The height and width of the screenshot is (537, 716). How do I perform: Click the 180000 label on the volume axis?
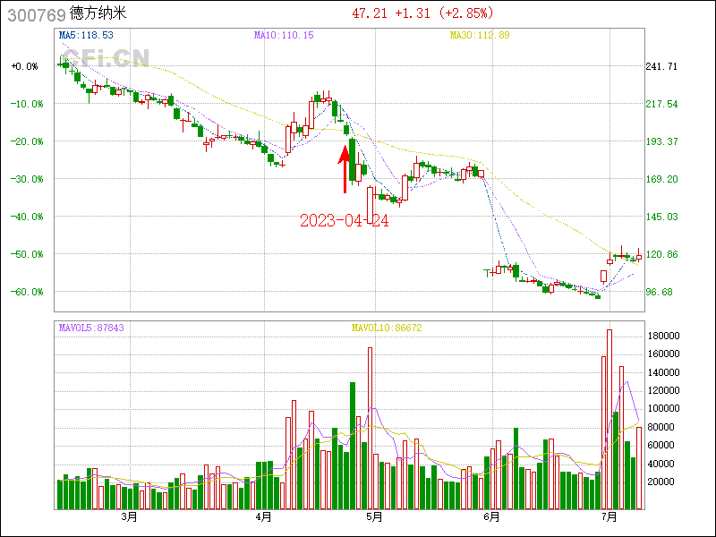(665, 336)
